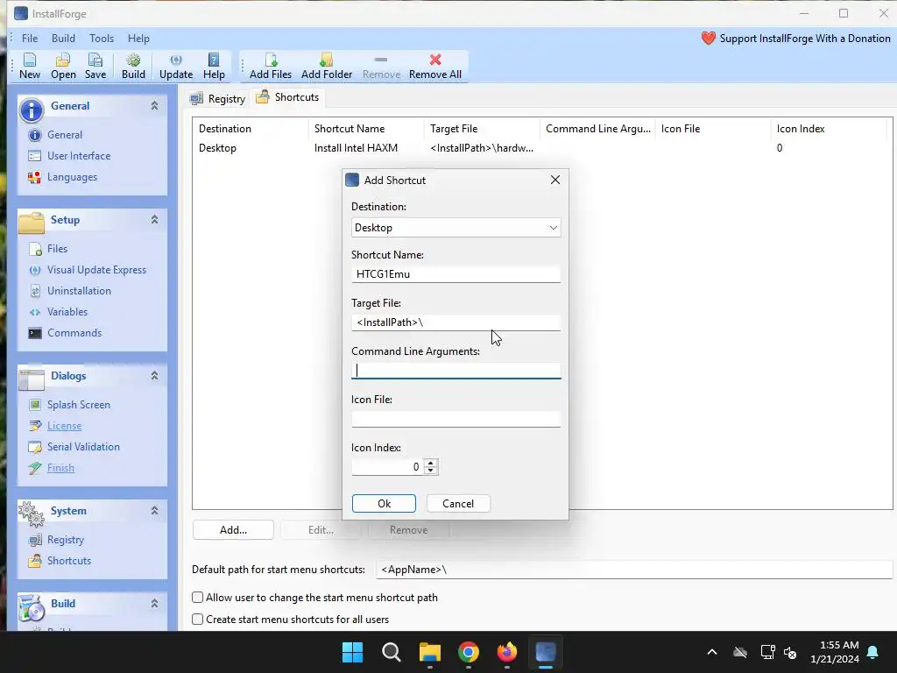The image size is (897, 673).
Task: Open File Explorer from taskbar
Action: (x=429, y=652)
